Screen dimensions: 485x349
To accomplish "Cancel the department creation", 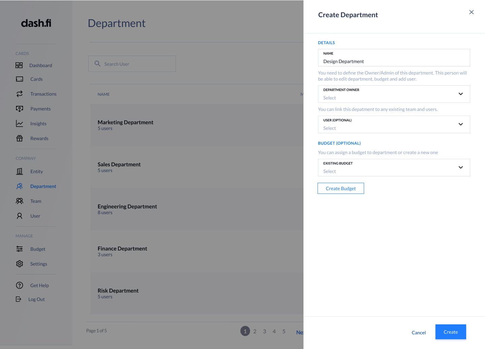I will point(418,332).
